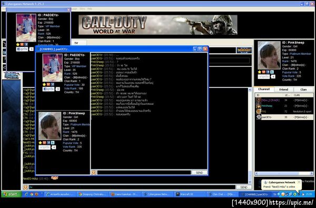Click mail icon in right PinkSheep panel
Image resolution: width=316 pixels, height=208 pixels.
click(x=264, y=72)
